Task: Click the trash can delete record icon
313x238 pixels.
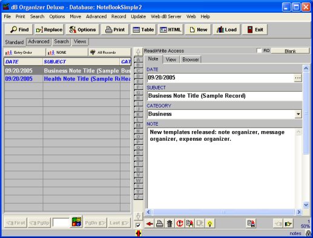Action: coord(170,224)
